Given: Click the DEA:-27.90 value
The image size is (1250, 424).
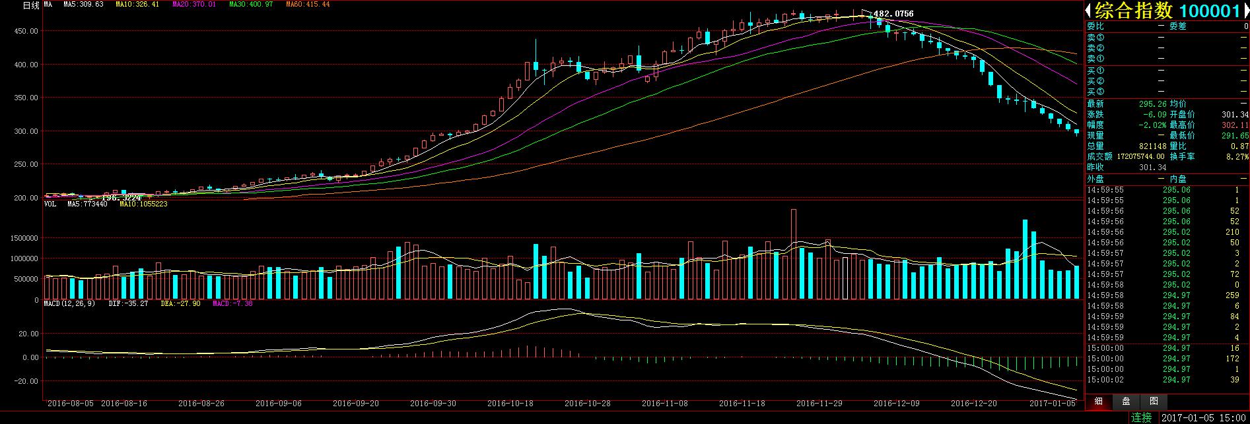Looking at the screenshot, I should click(x=180, y=304).
